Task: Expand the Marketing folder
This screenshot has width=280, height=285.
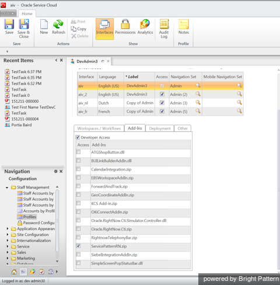Action: [8, 258]
